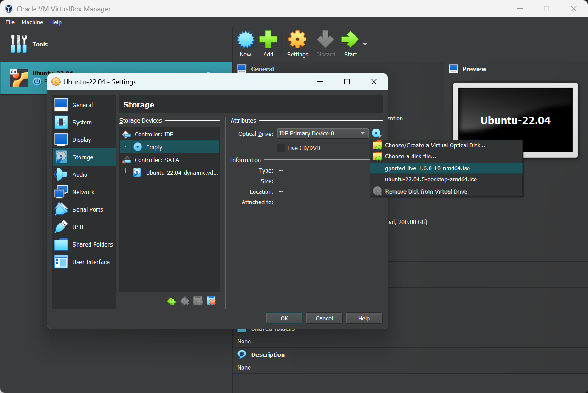The height and width of the screenshot is (393, 588).
Task: Click the Remove attachment floppy icon
Action: [x=211, y=301]
